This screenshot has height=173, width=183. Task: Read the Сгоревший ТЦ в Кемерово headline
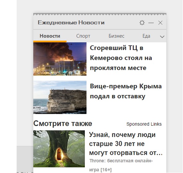[121, 58]
